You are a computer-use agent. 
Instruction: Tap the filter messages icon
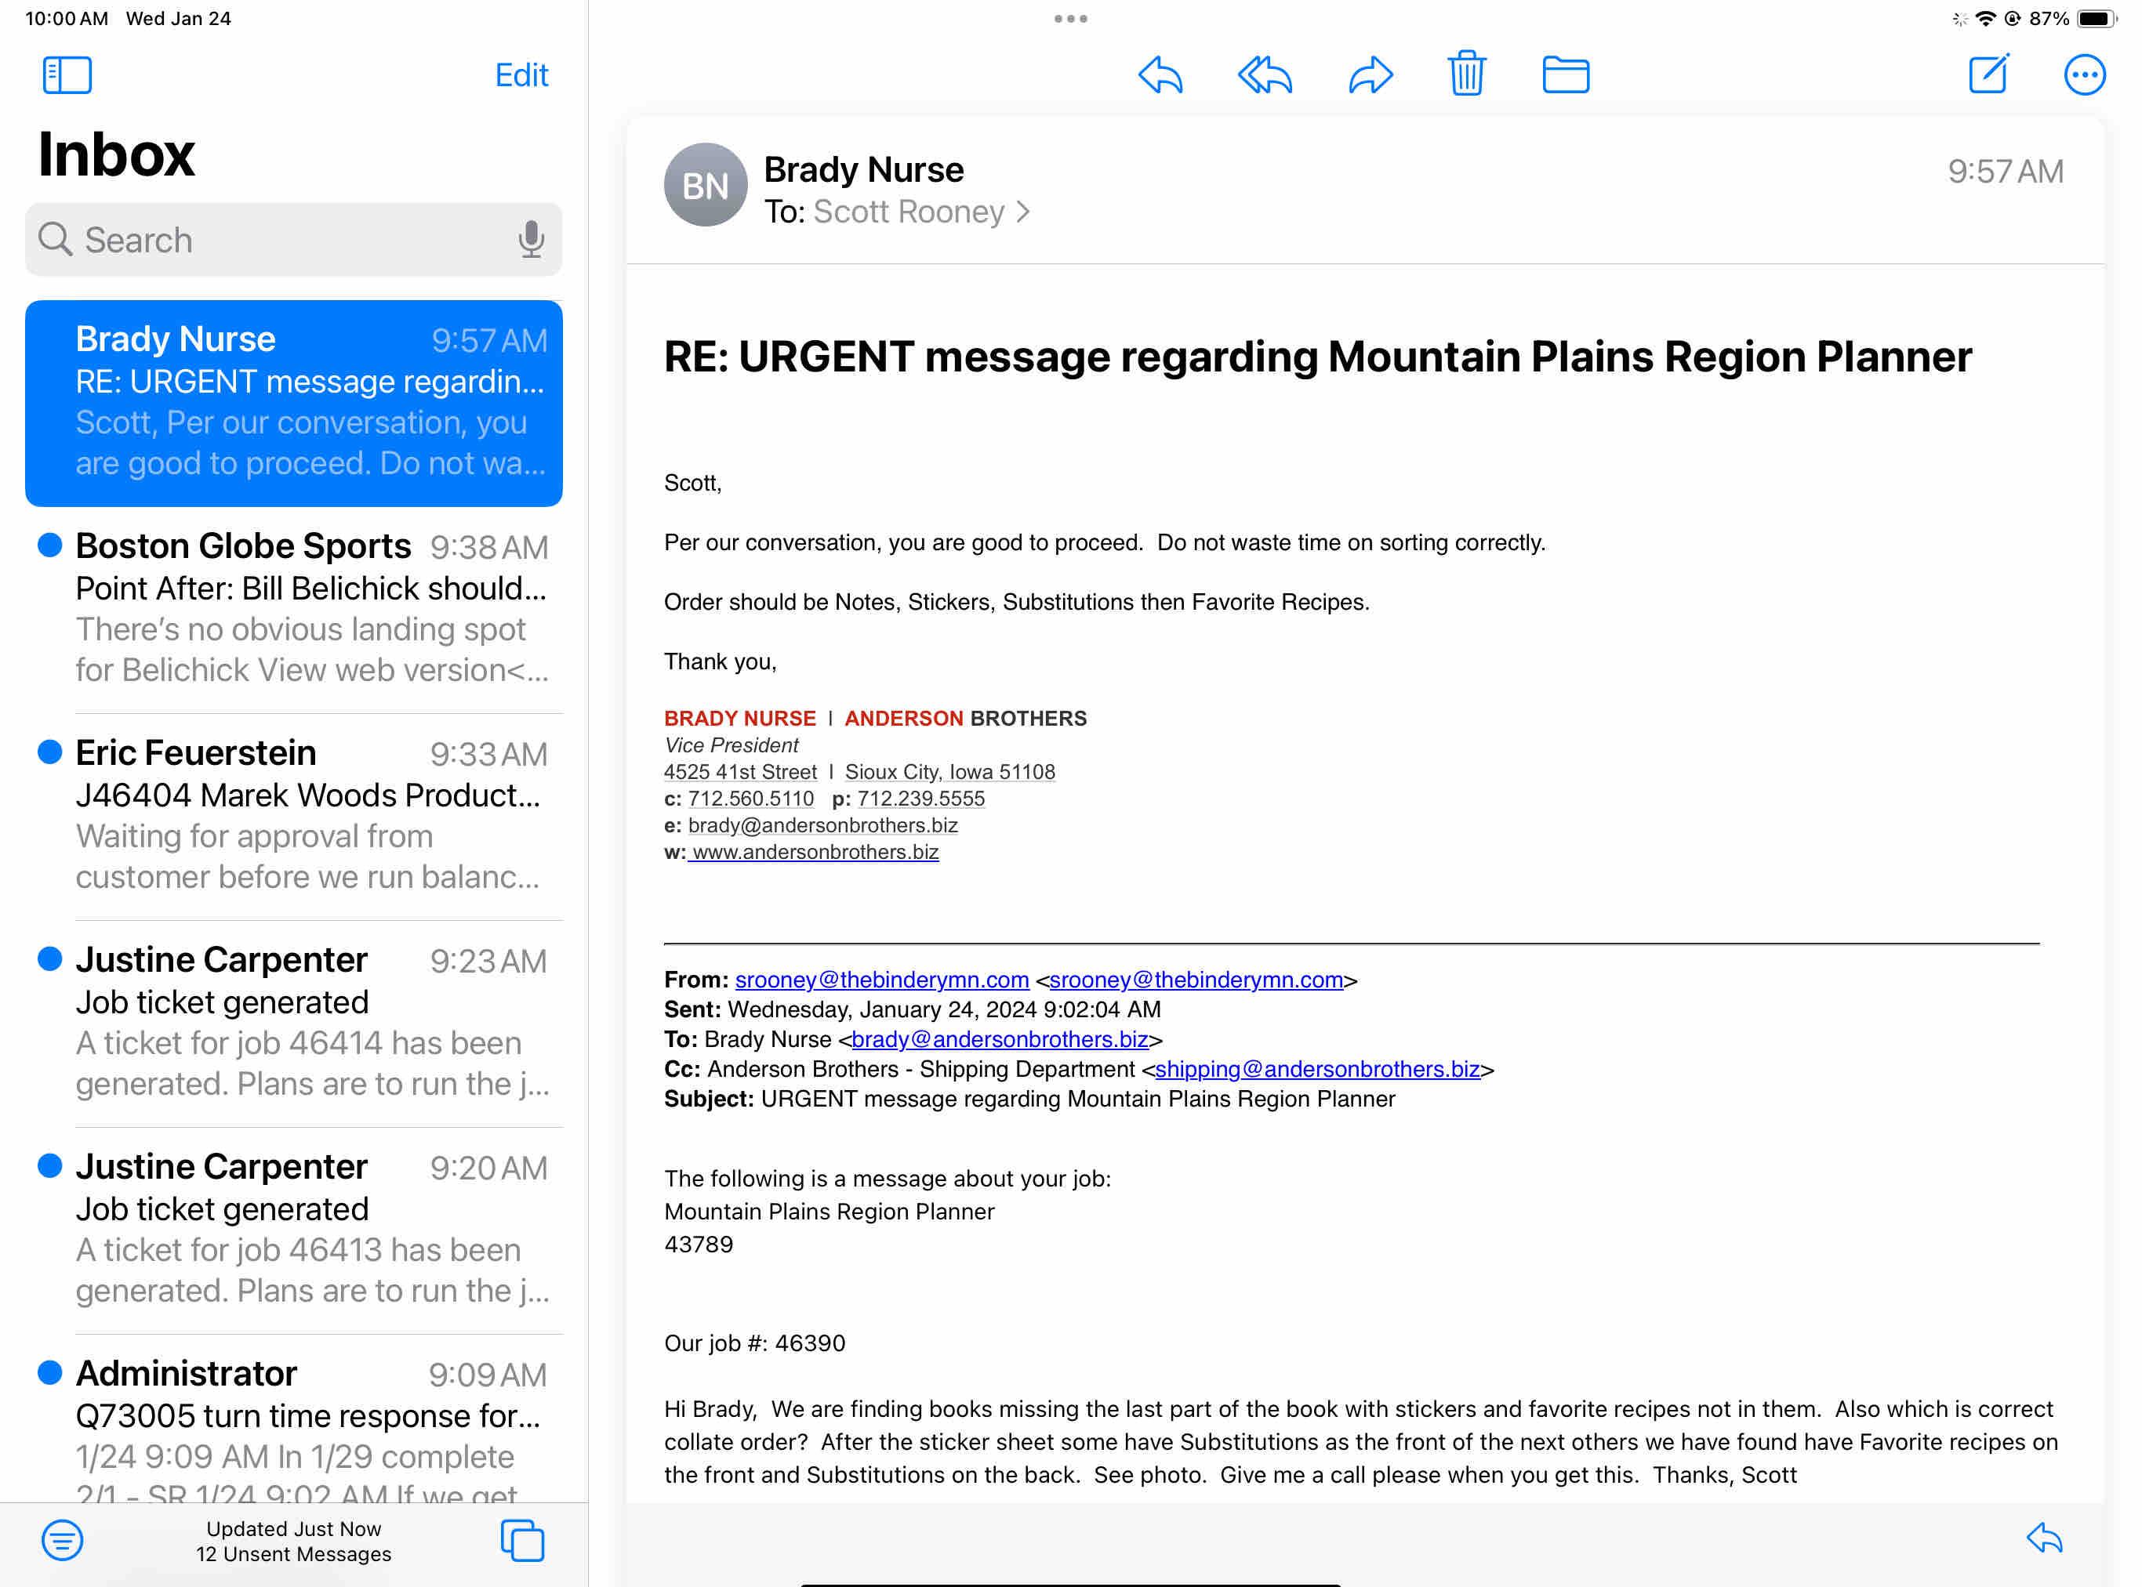point(63,1540)
